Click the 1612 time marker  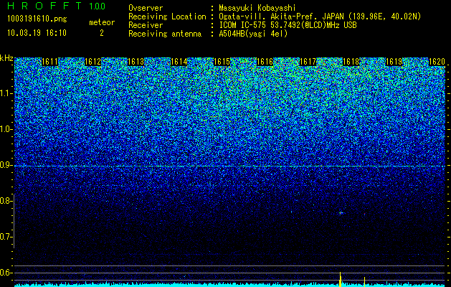pos(93,62)
